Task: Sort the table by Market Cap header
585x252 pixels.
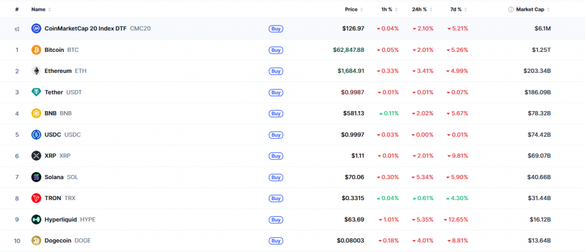Action: click(533, 9)
